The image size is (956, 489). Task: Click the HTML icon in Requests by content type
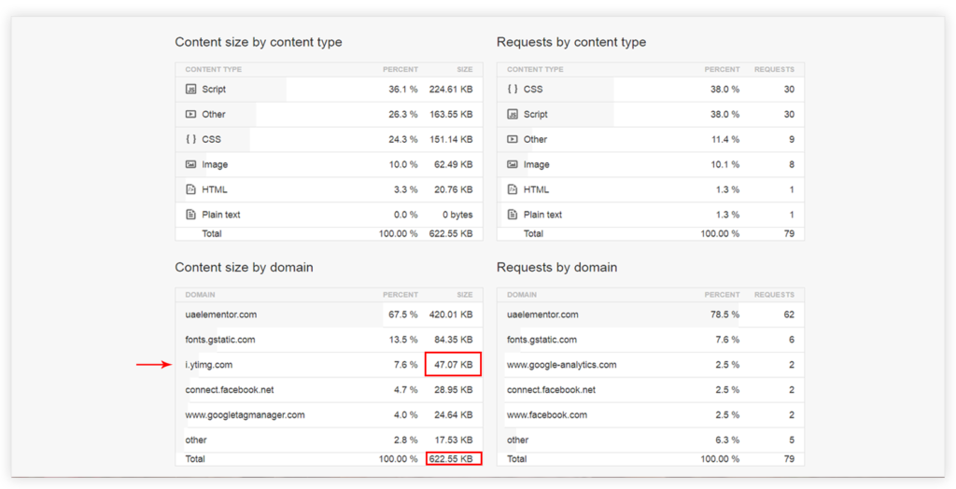(x=512, y=189)
